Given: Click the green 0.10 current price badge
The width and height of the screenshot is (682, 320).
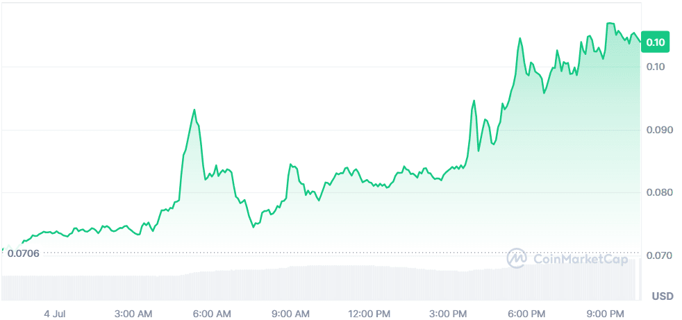Looking at the screenshot, I should pyautogui.click(x=655, y=42).
